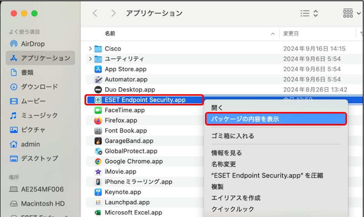The width and height of the screenshot is (364, 217).
Task: Select the アプリケーション sidebar label
Action: 45,58
